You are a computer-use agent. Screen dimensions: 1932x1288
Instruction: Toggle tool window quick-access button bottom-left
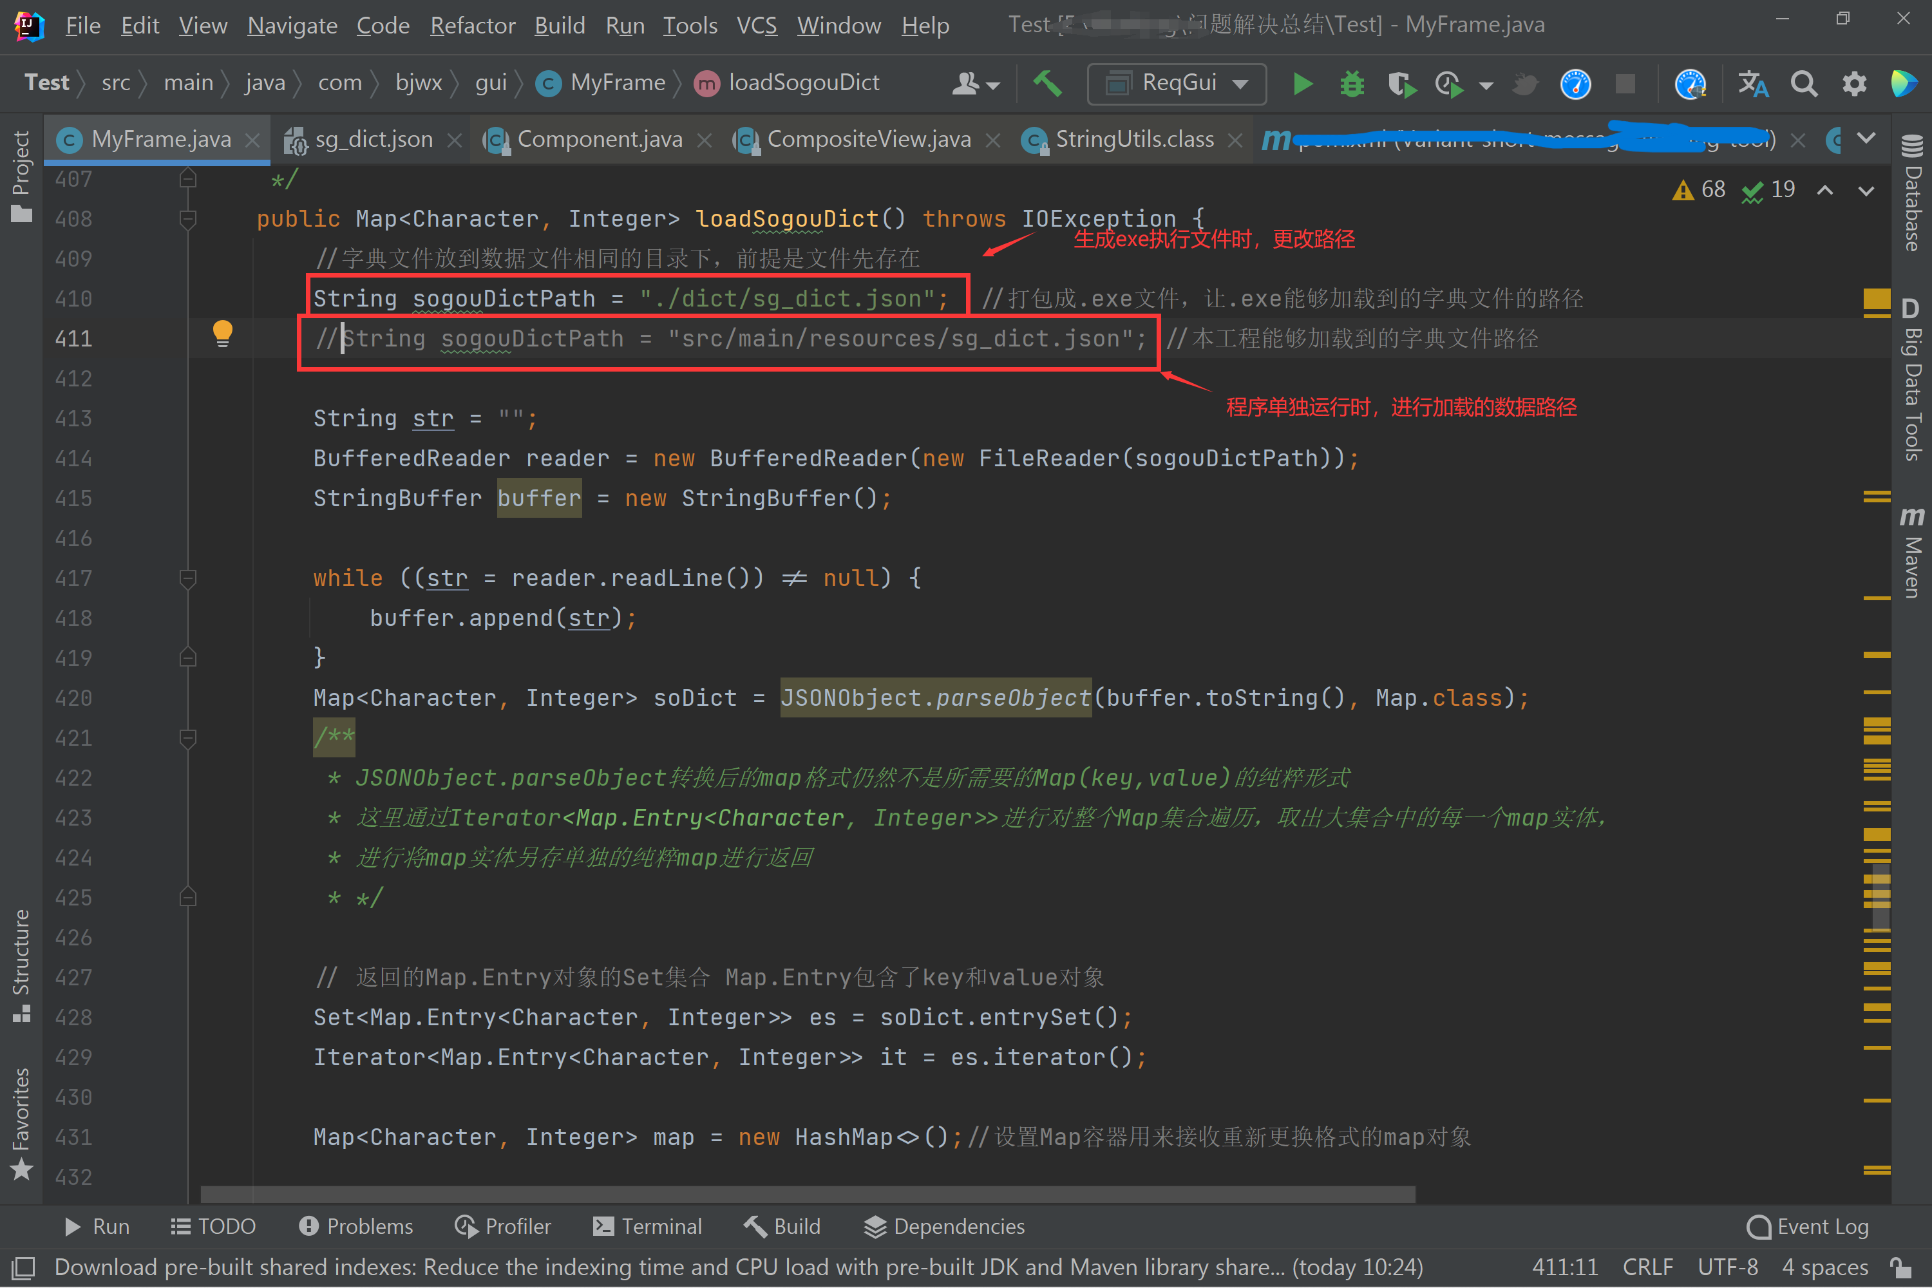(23, 1267)
